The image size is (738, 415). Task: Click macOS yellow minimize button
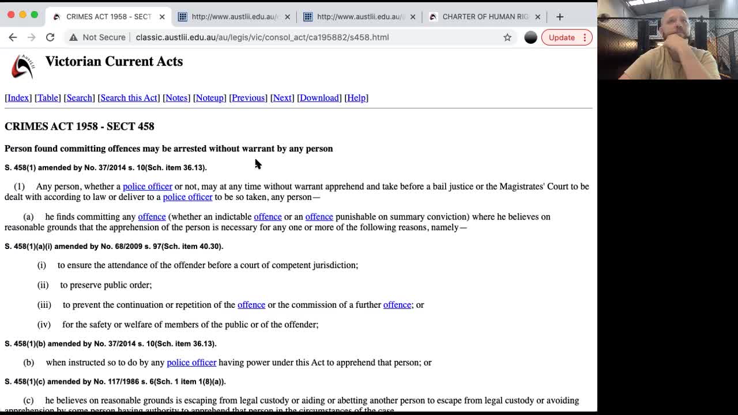coord(22,15)
